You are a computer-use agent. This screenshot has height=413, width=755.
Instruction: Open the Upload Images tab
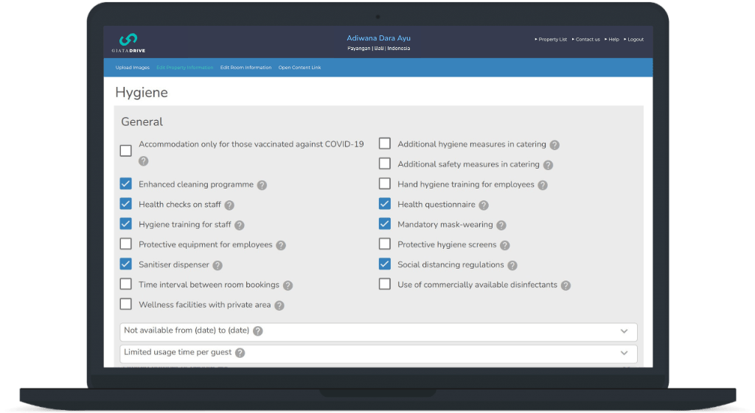[132, 68]
